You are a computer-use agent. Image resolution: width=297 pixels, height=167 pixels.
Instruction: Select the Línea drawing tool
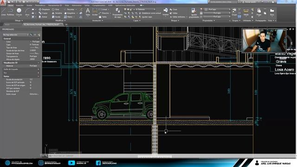click(3, 12)
